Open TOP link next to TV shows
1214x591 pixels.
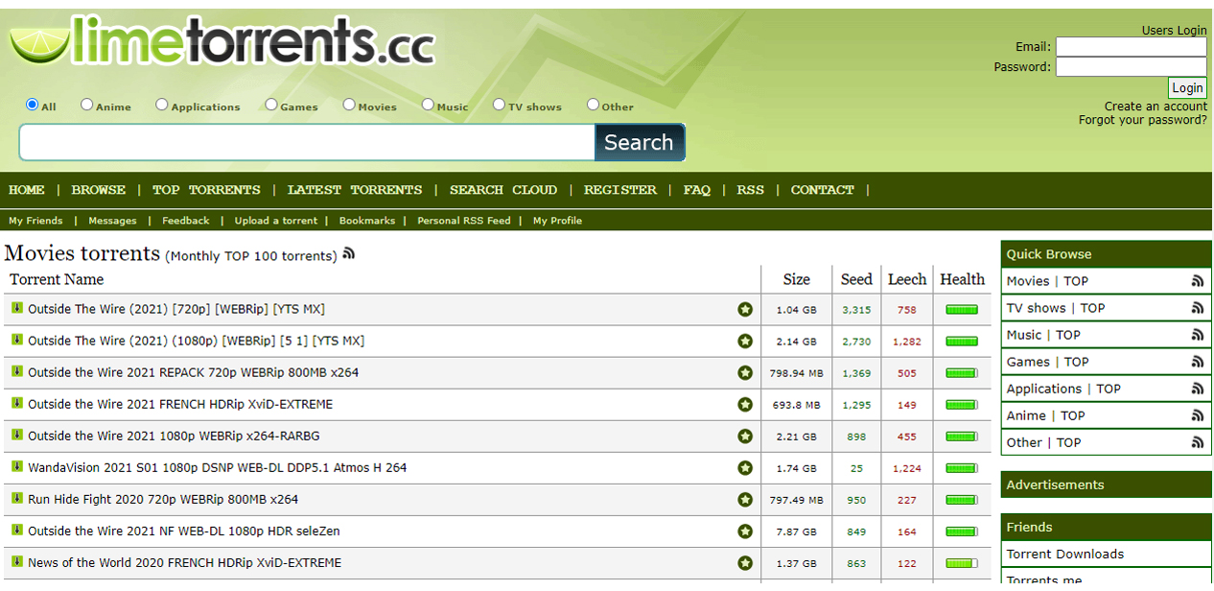(1092, 308)
